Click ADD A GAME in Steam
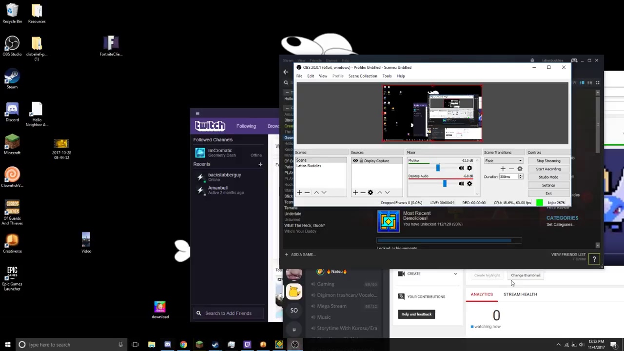The image size is (624, 351). 299,254
